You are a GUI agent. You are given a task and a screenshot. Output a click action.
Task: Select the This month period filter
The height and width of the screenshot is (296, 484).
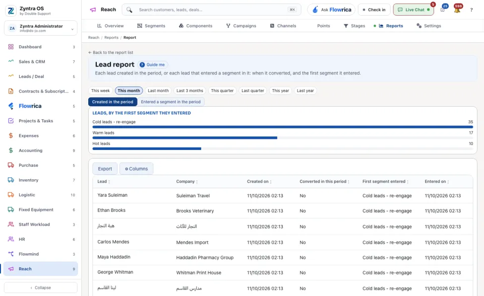click(129, 91)
